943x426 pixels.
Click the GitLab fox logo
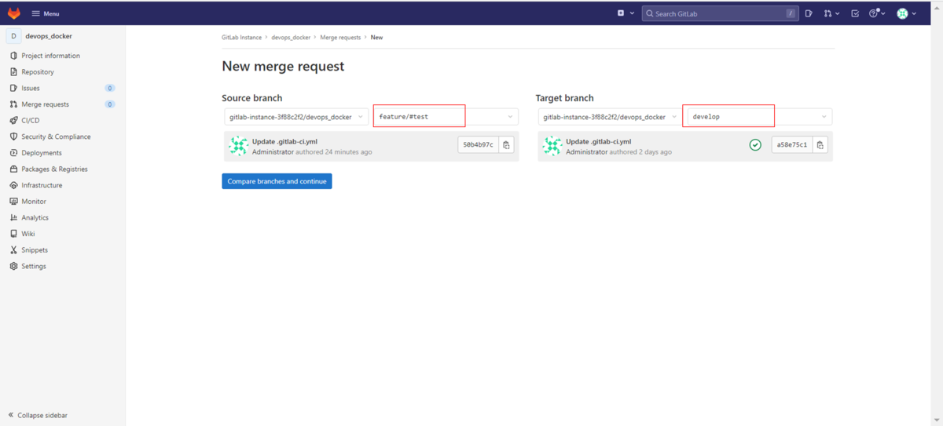point(14,13)
